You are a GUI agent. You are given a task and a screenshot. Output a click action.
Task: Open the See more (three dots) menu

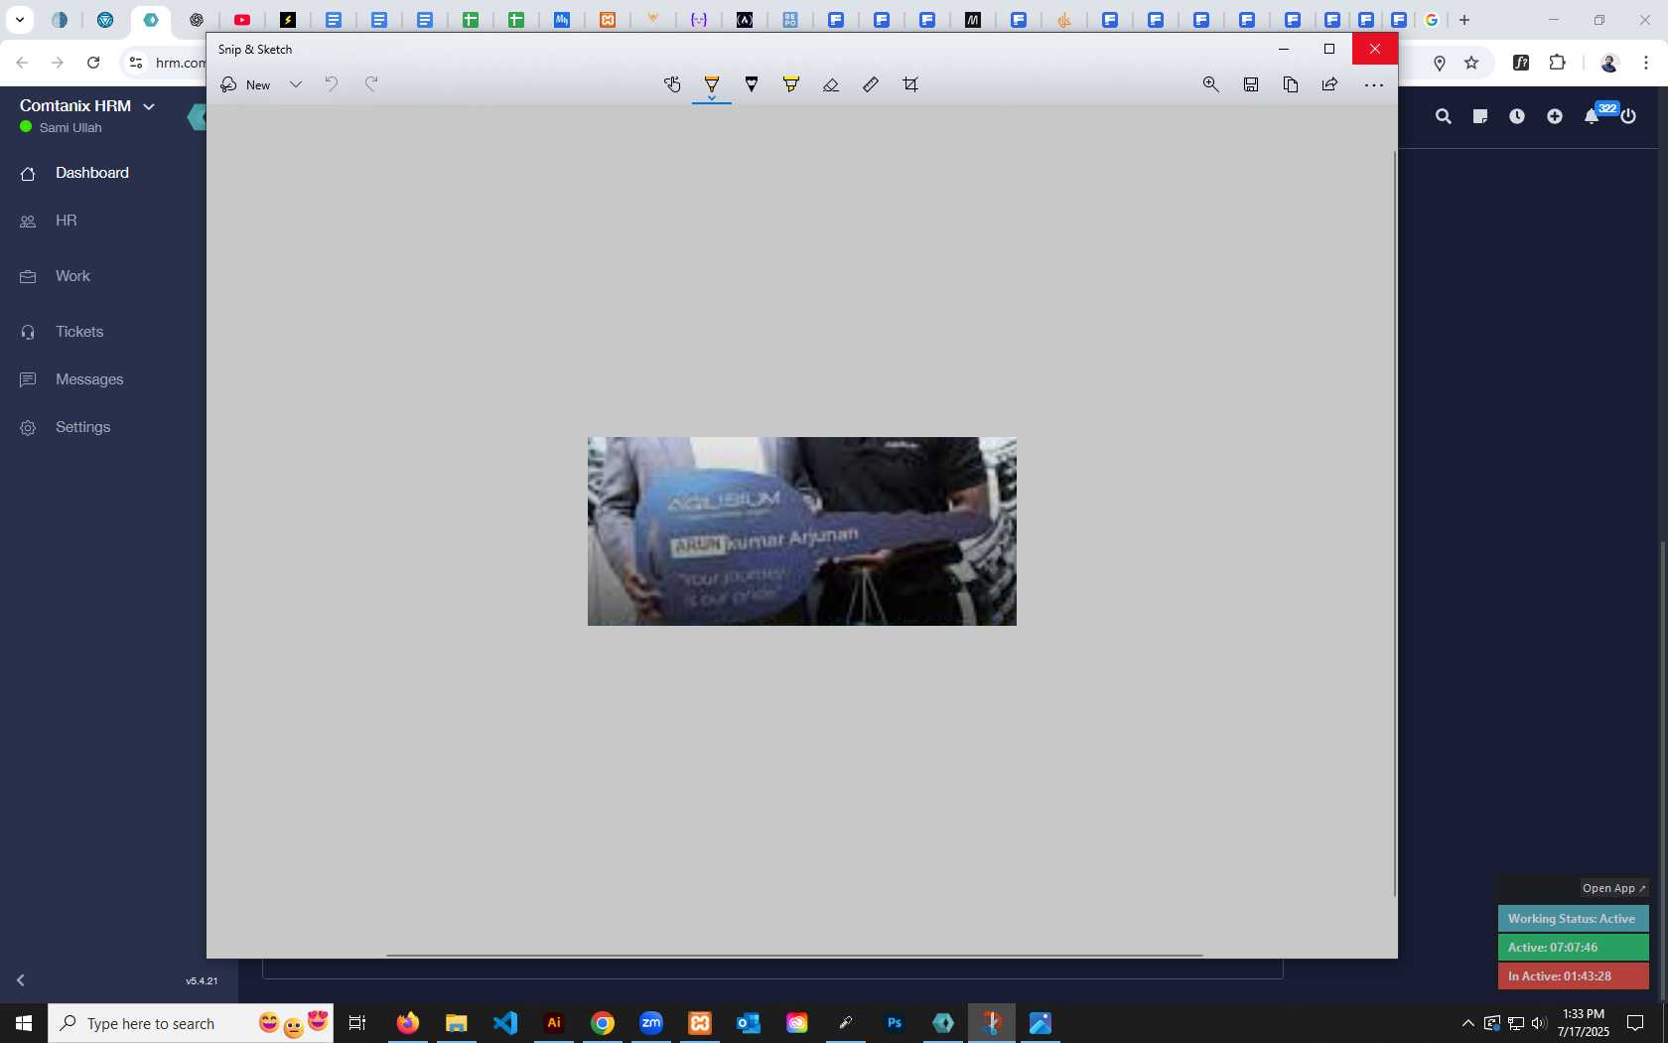click(1374, 84)
